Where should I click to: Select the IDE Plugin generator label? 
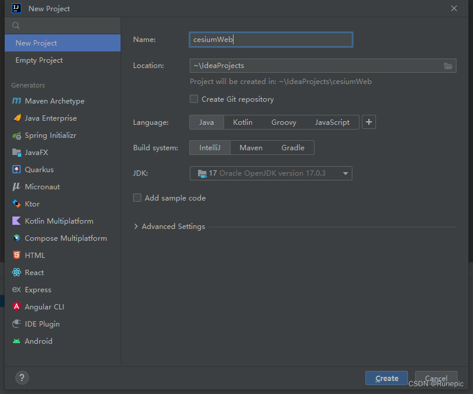click(x=42, y=324)
